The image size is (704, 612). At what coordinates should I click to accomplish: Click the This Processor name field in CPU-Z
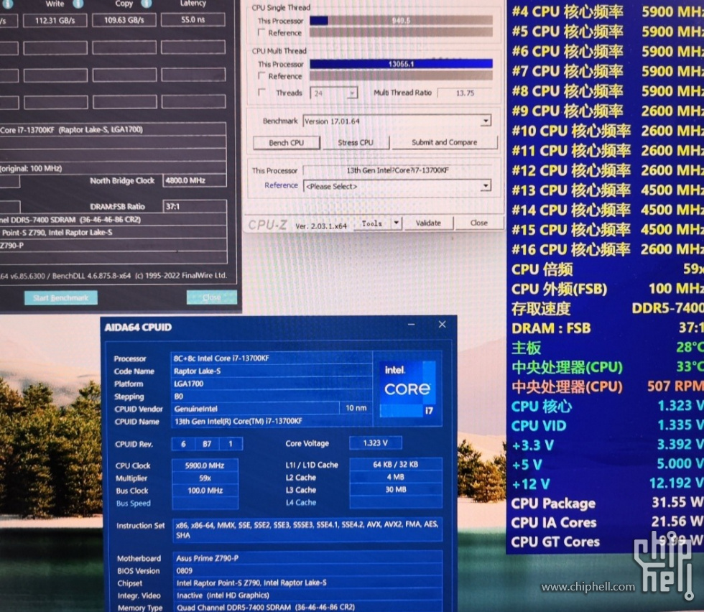pos(397,170)
